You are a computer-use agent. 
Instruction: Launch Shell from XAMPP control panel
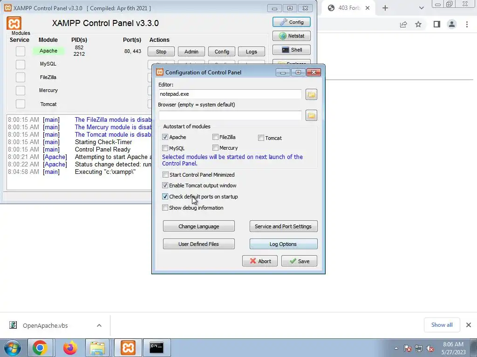pyautogui.click(x=292, y=50)
